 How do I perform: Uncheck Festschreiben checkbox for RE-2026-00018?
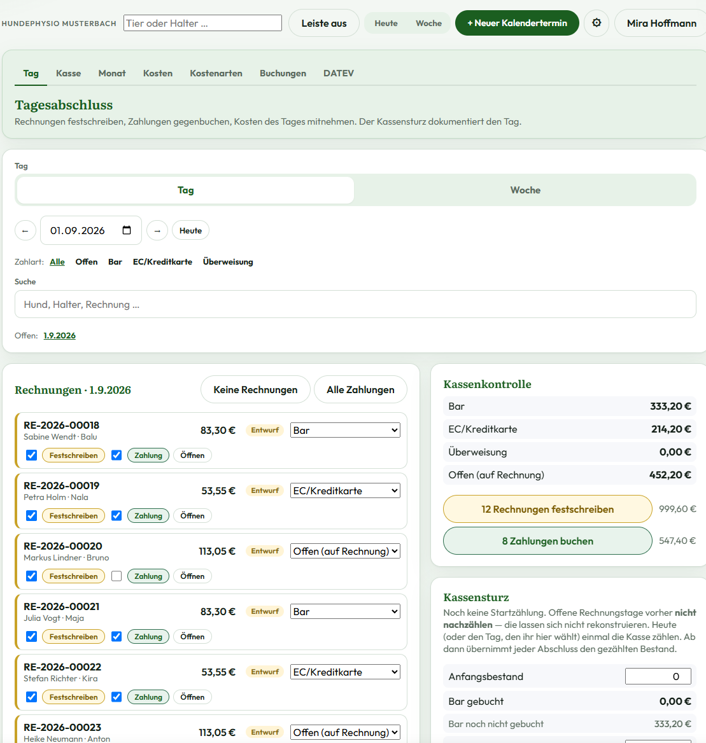tap(31, 455)
